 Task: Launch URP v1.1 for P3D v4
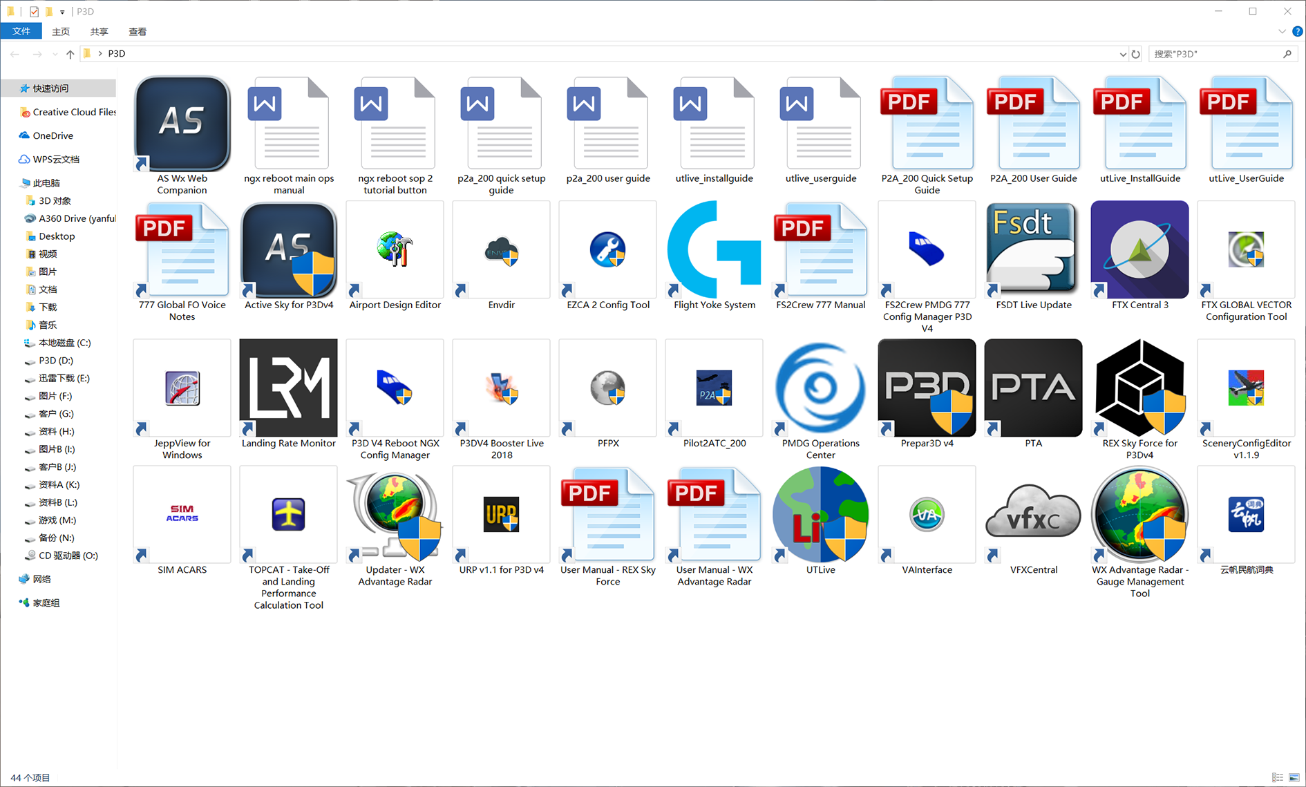click(x=501, y=521)
